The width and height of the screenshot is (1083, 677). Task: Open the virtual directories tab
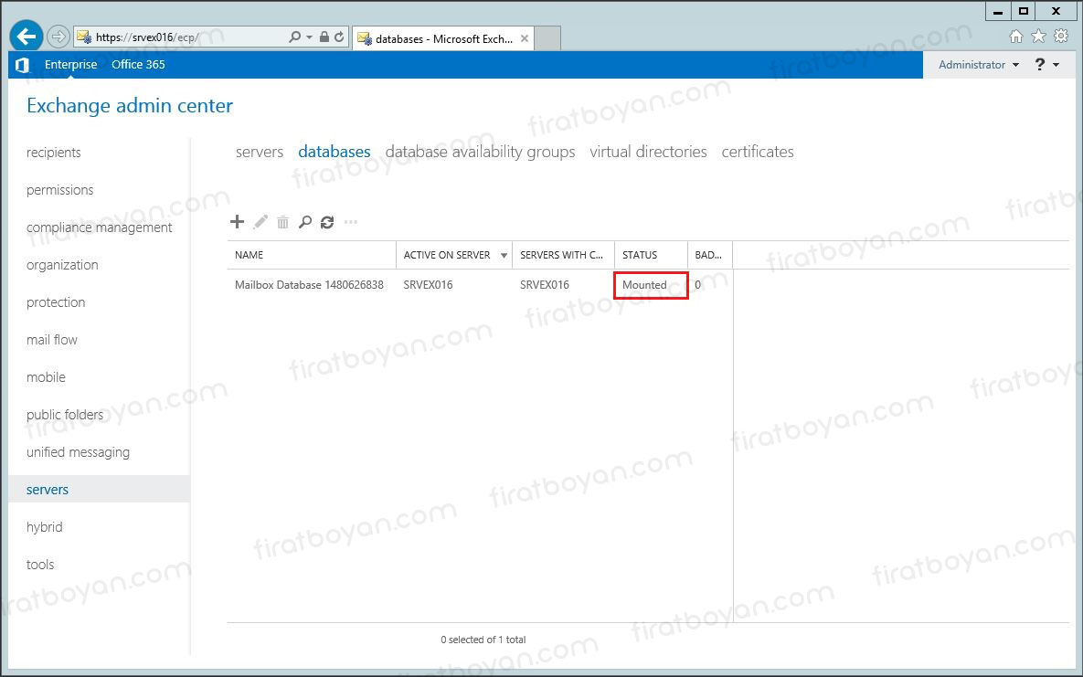point(648,152)
